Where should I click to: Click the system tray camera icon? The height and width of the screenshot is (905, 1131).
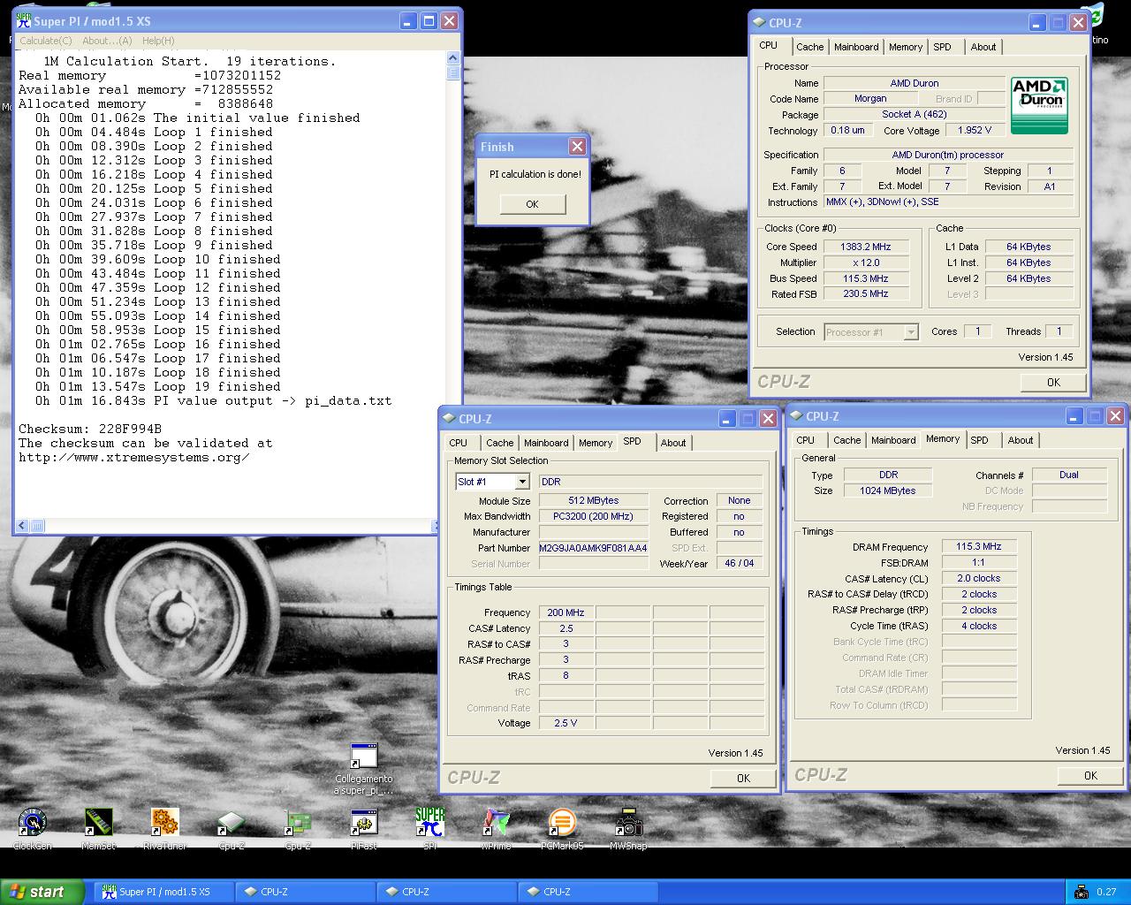1081,892
